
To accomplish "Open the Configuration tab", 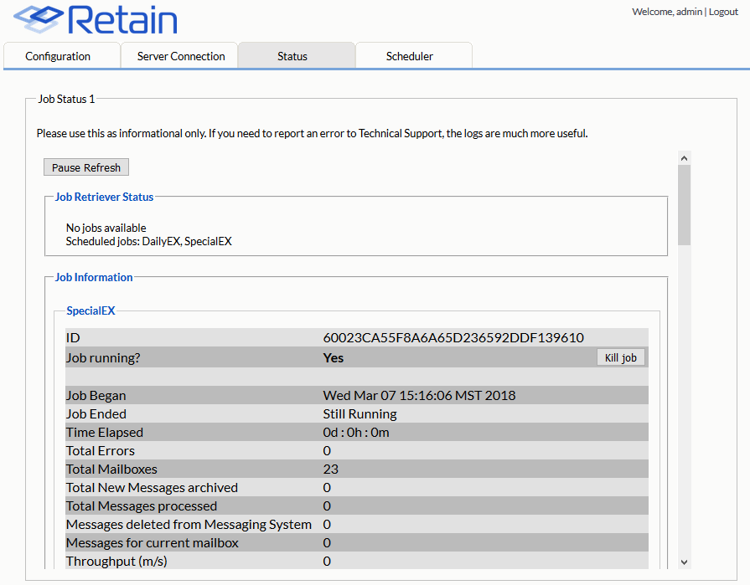I will tap(58, 56).
